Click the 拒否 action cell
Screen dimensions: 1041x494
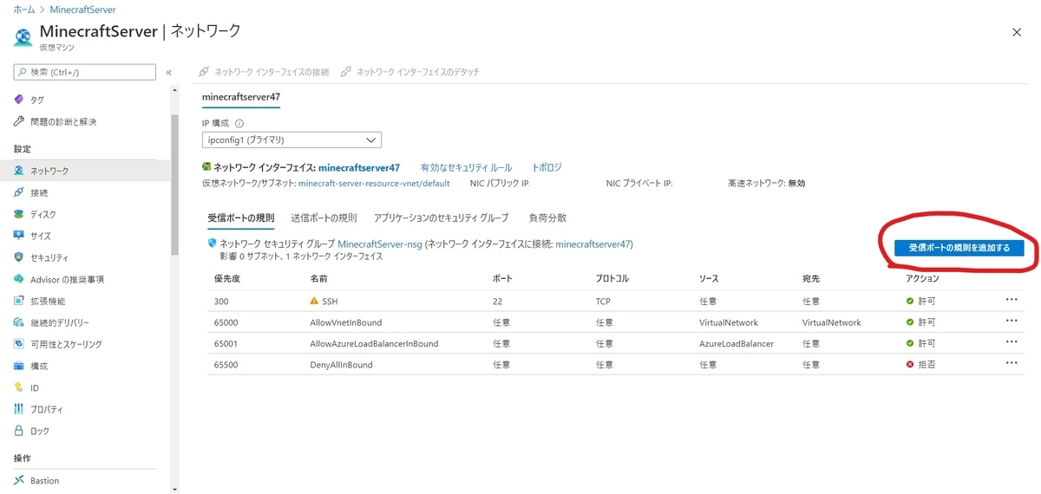coord(920,365)
